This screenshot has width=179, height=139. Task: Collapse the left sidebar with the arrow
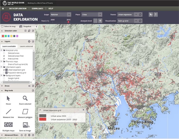(36, 27)
